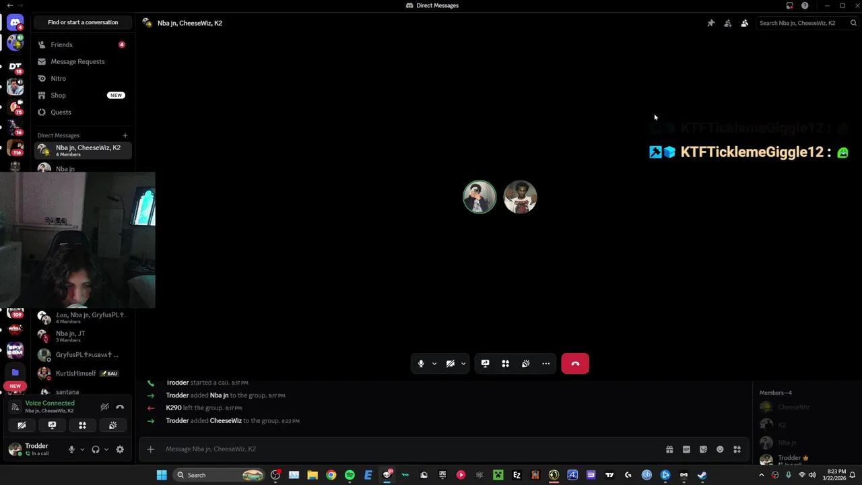This screenshot has height=485, width=862.
Task: Click CheeseWiz name in the added message
Action: click(226, 421)
